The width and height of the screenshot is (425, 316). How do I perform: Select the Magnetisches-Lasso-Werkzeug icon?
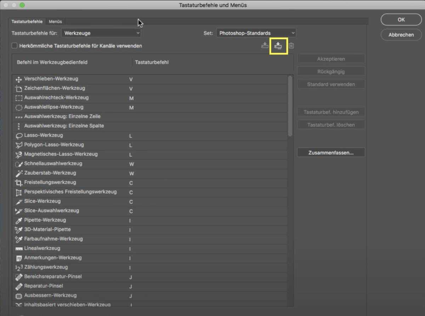tap(18, 154)
